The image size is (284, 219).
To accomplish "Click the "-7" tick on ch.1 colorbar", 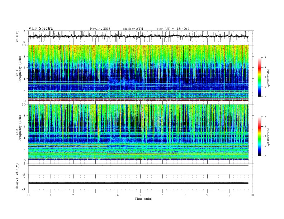I will pyautogui.click(x=265, y=97).
